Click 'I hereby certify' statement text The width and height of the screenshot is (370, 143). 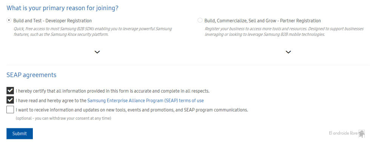(x=113, y=91)
